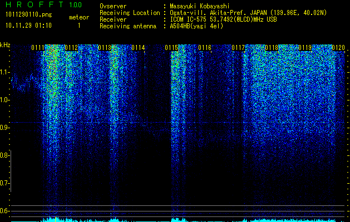Click the date stamp 10.11.29 01:10
This screenshot has height=222, width=350.
click(28, 26)
